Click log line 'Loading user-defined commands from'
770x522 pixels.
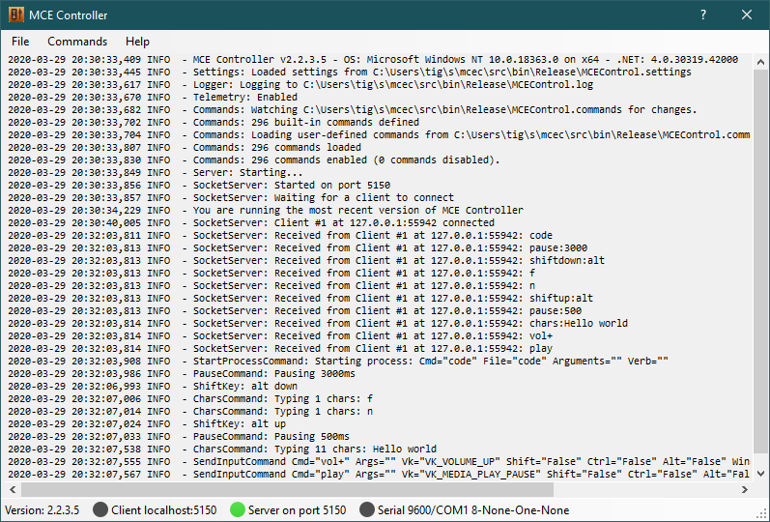(x=379, y=134)
